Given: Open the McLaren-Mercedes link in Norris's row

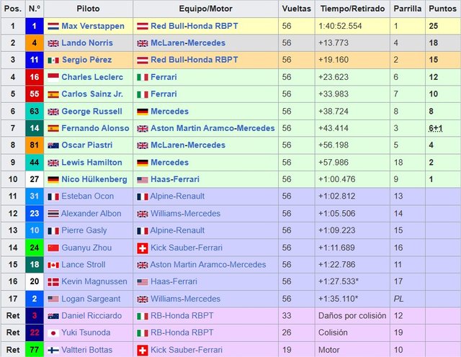Looking at the screenshot, I should [188, 43].
